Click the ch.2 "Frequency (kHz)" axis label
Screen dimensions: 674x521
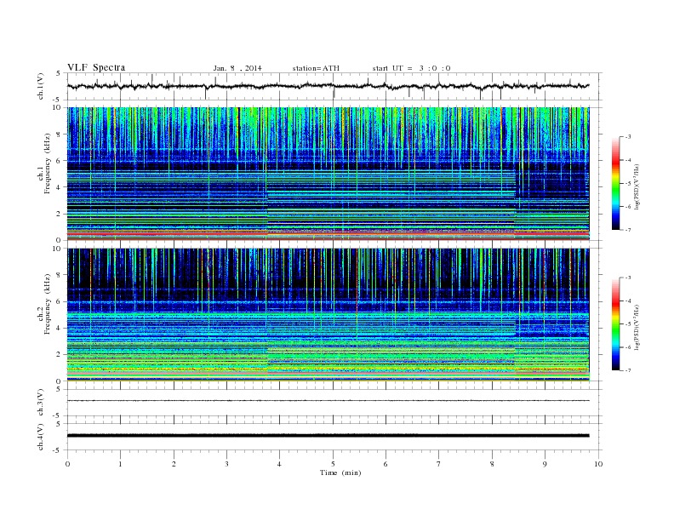(48, 304)
